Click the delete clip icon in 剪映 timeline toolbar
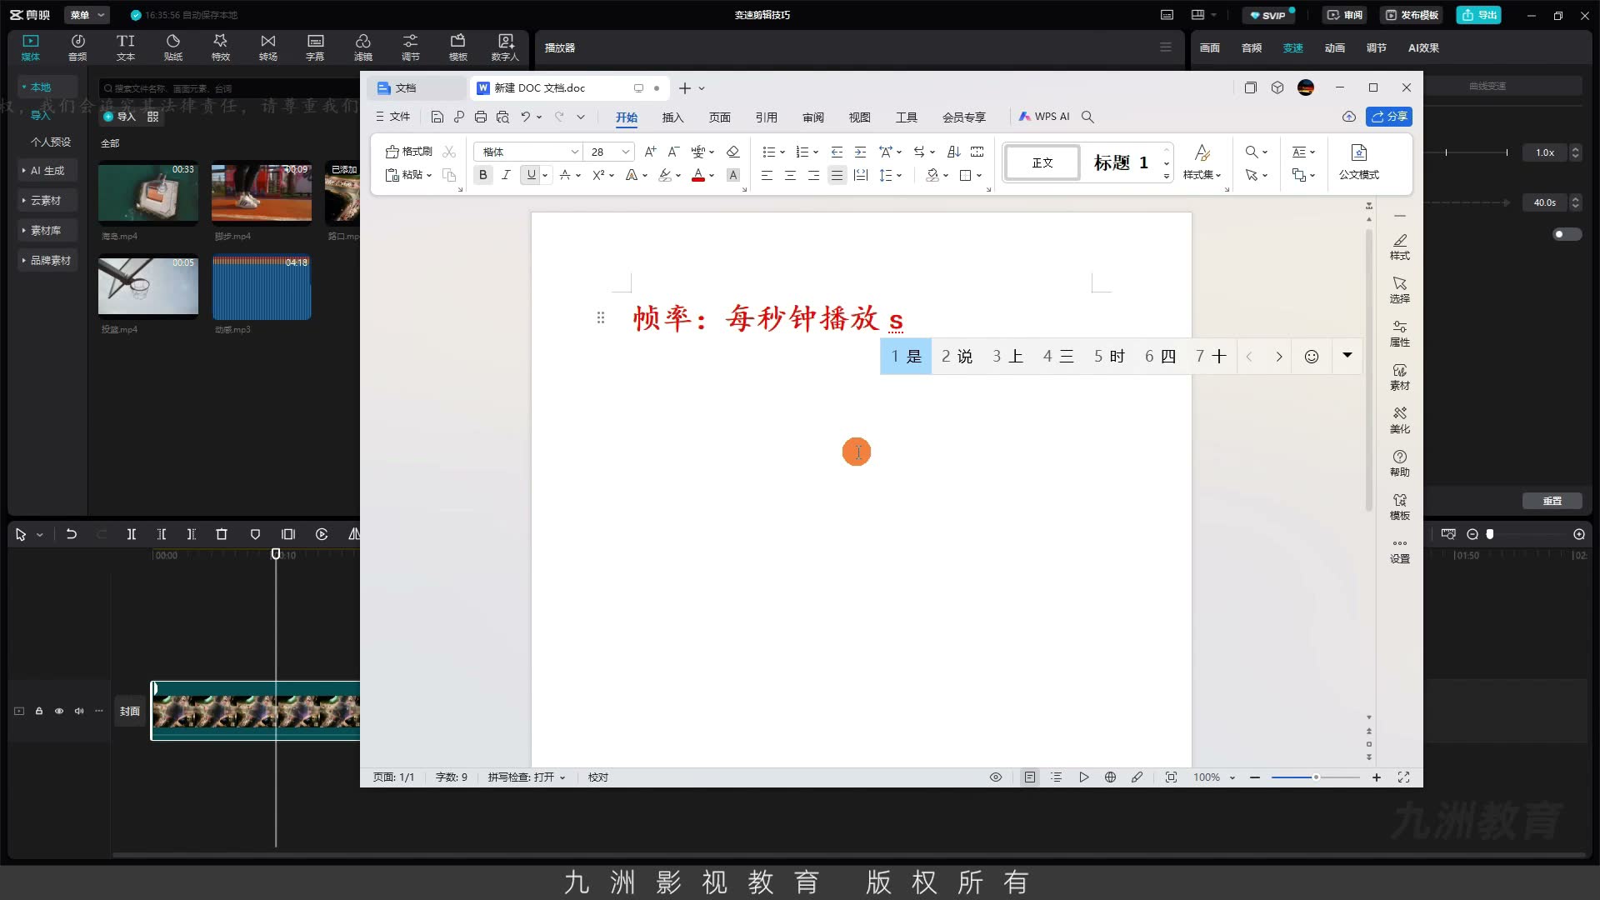The image size is (1600, 900). (x=222, y=534)
